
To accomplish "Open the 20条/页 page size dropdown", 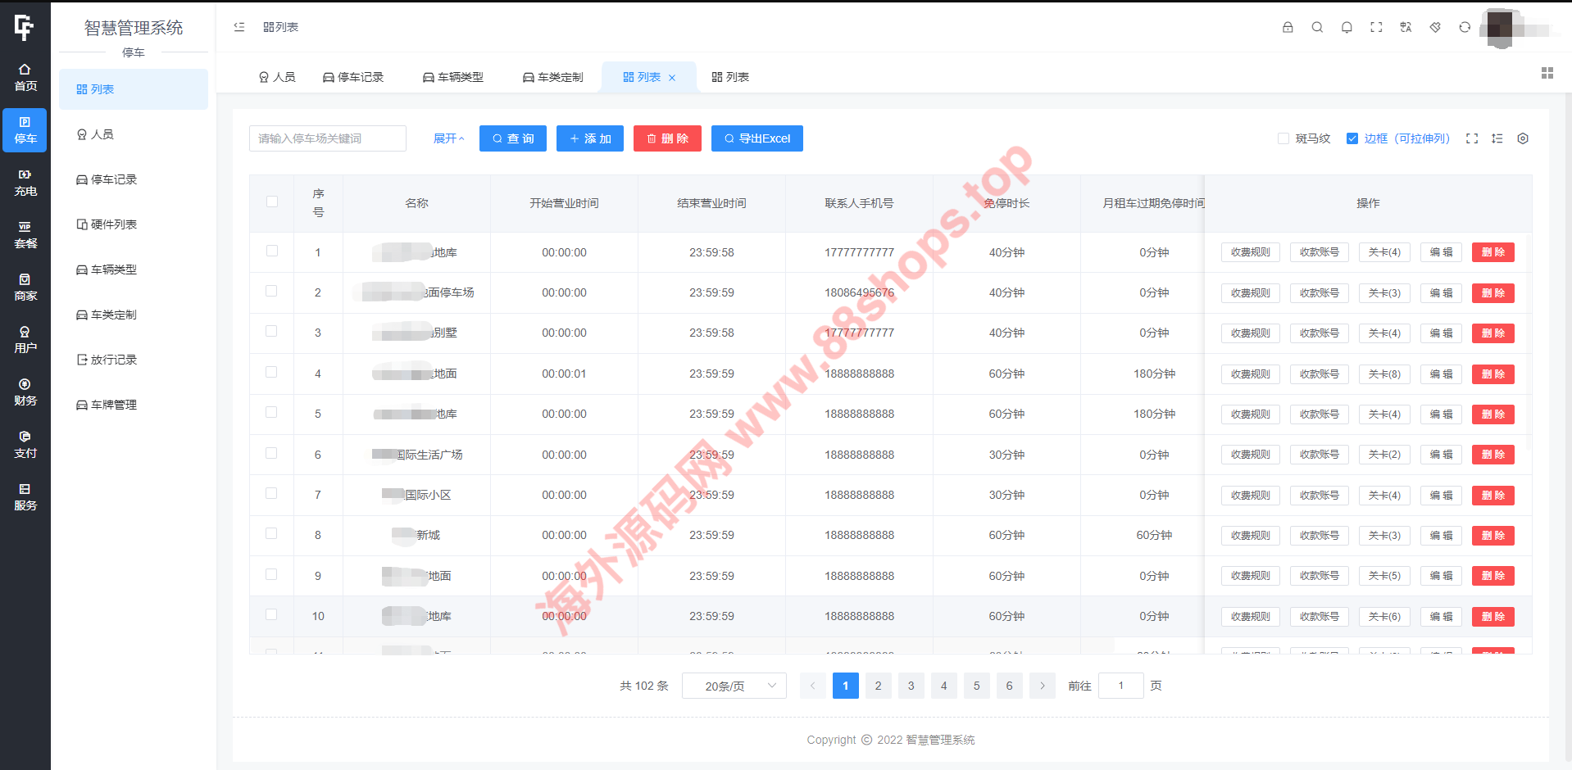I will [x=734, y=686].
